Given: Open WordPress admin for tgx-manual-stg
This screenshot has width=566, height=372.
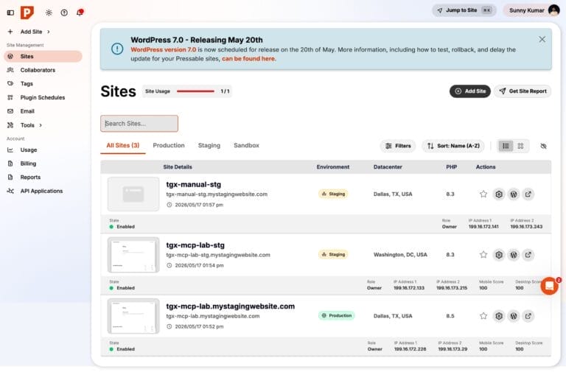Looking at the screenshot, I should tap(513, 194).
